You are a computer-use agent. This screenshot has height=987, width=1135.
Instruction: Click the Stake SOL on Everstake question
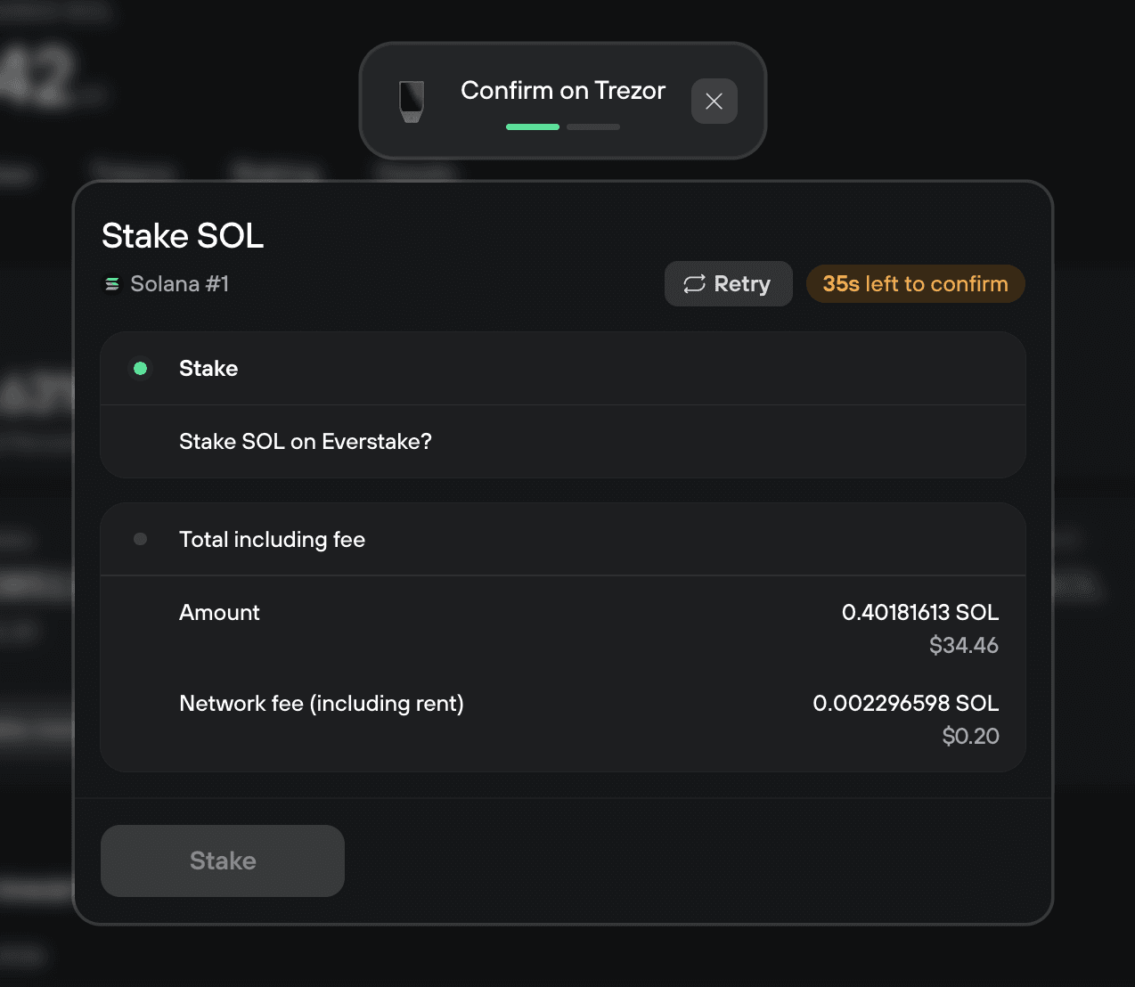(306, 442)
